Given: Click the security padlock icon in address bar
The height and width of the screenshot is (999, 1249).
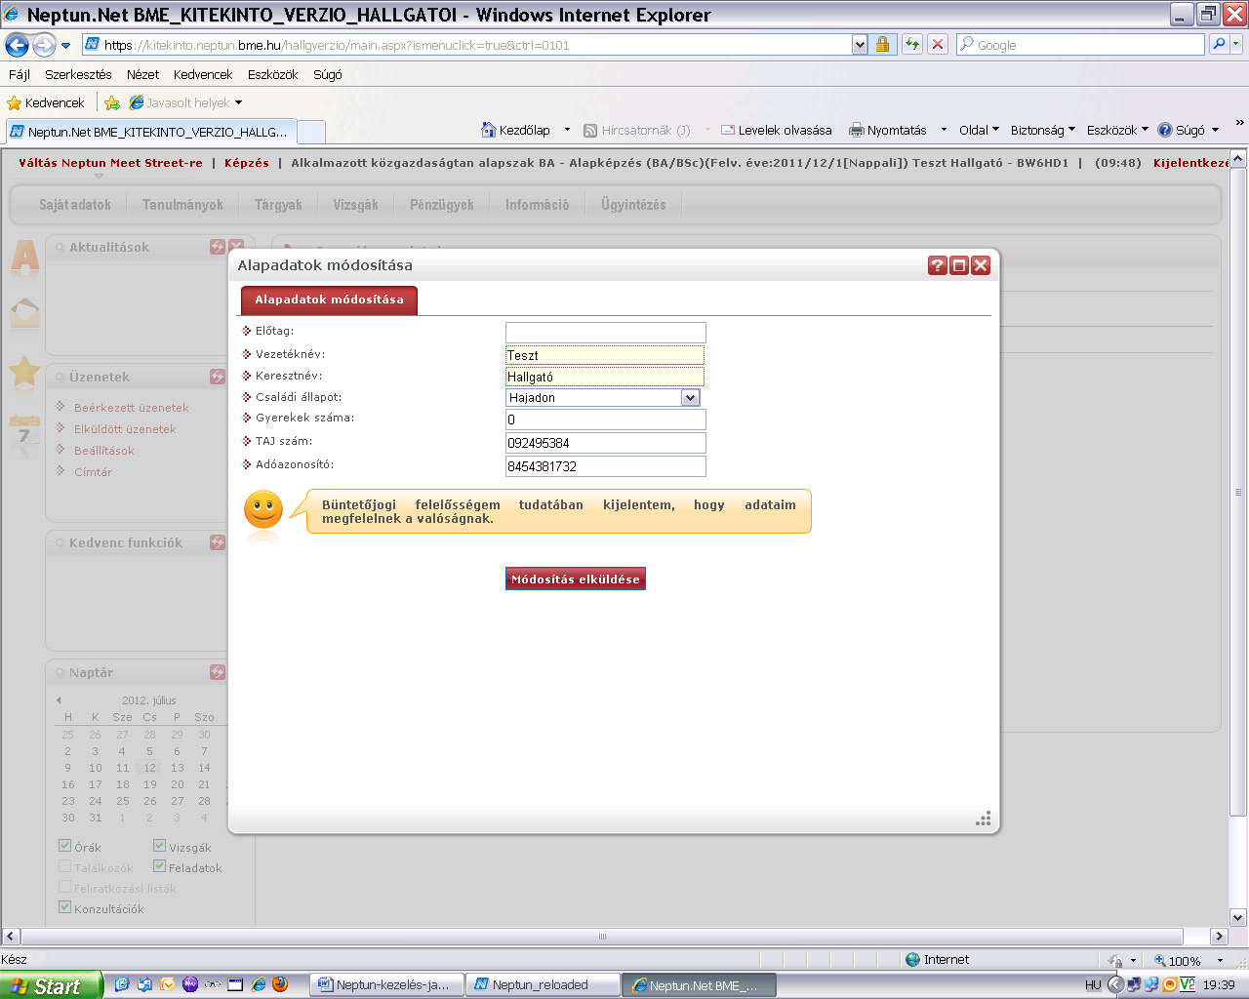Looking at the screenshot, I should 882,45.
